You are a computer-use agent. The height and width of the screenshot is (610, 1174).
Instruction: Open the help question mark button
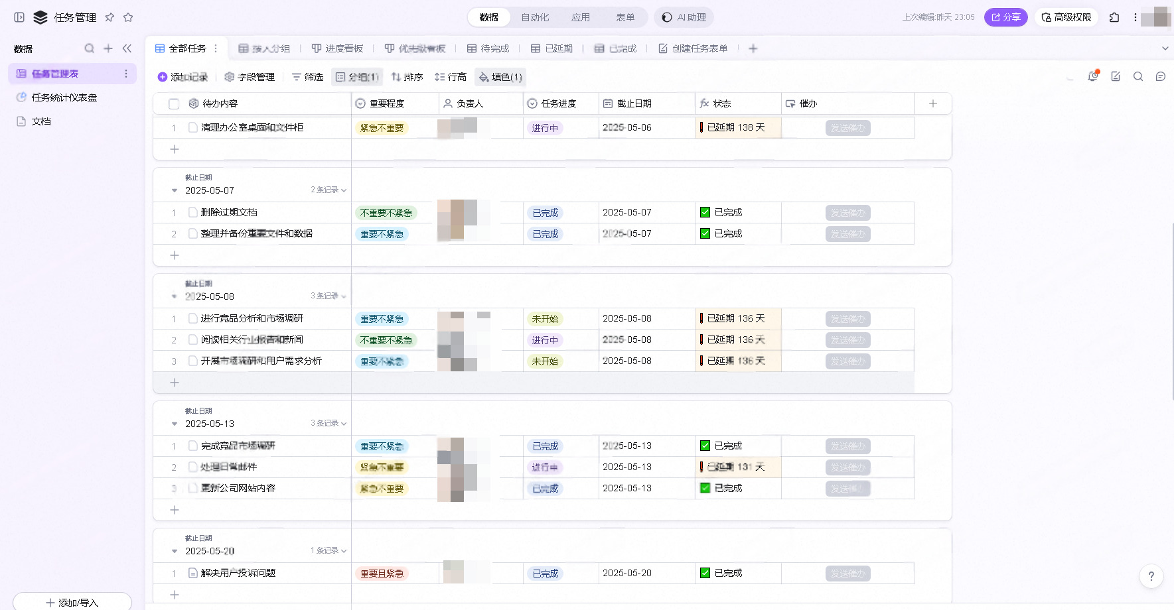(1151, 576)
